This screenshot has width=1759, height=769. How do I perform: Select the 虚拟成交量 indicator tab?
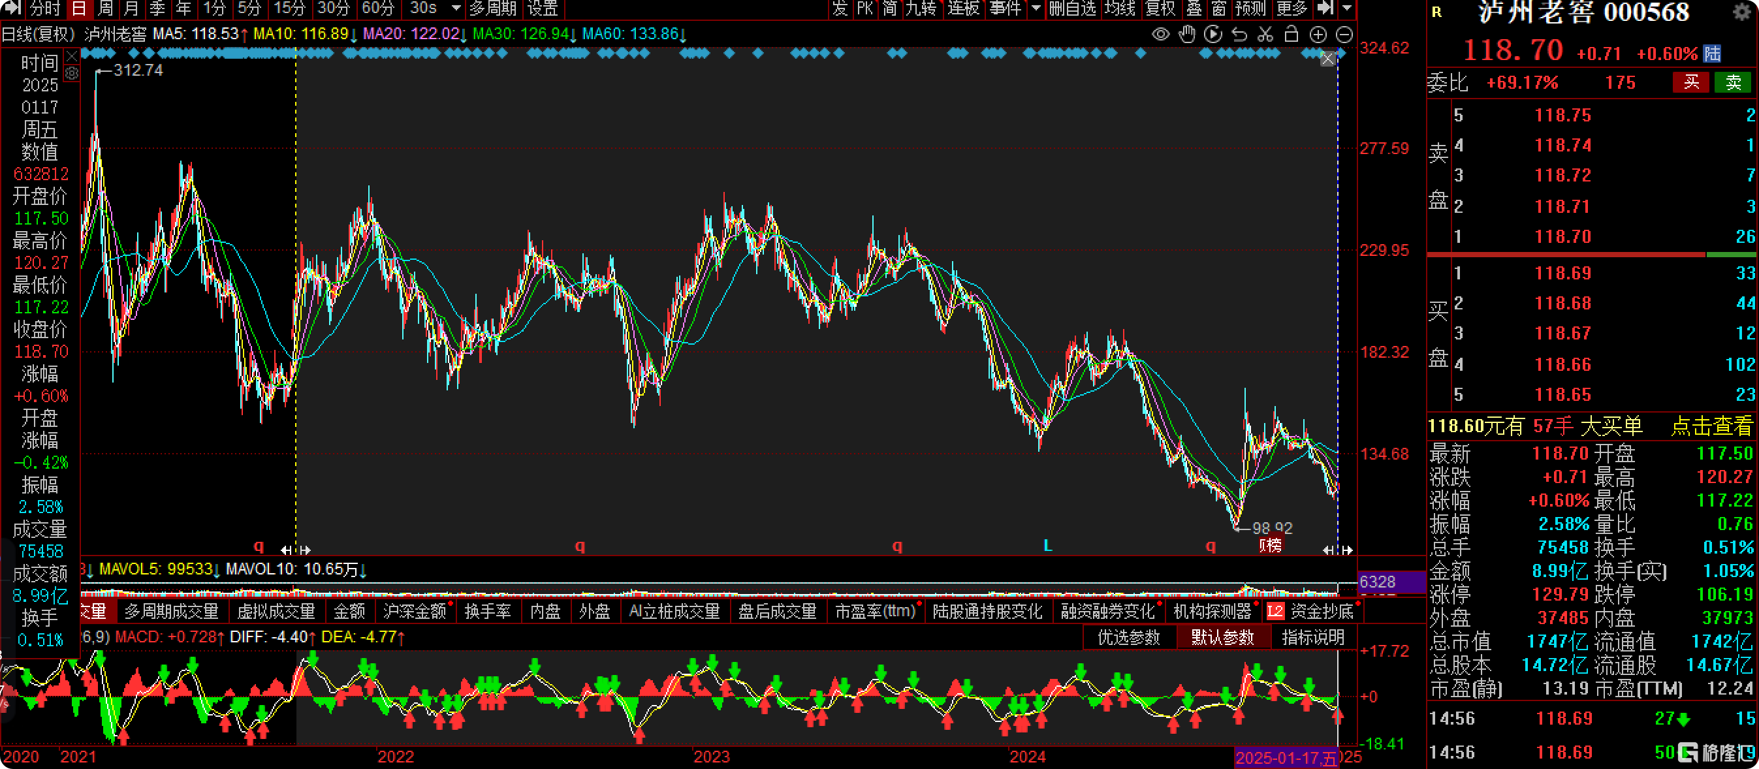tap(276, 611)
